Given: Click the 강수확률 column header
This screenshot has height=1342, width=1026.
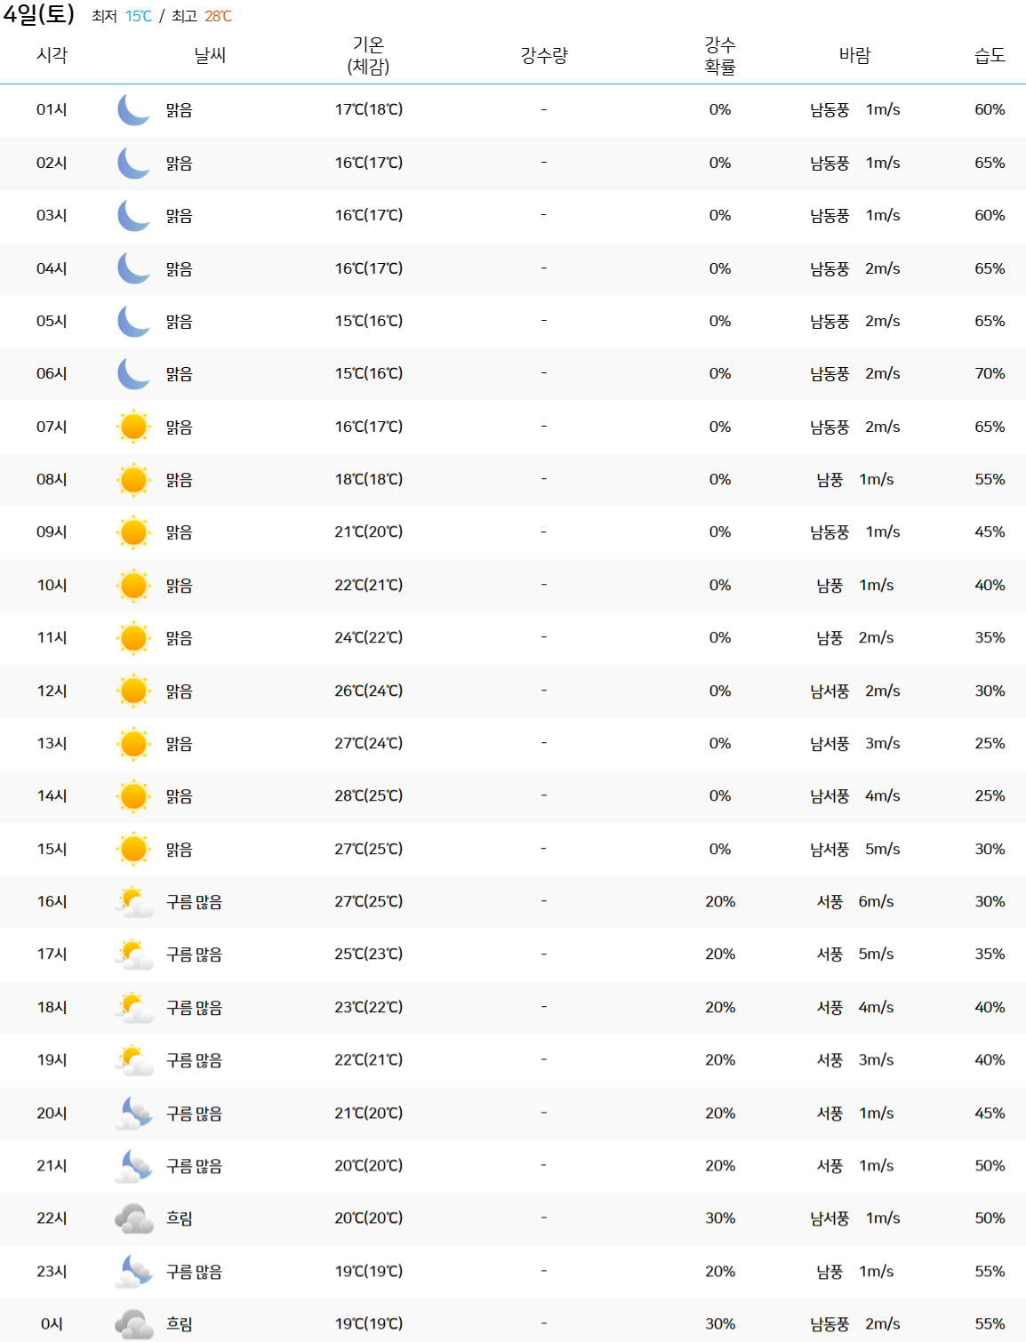Looking at the screenshot, I should click(720, 55).
